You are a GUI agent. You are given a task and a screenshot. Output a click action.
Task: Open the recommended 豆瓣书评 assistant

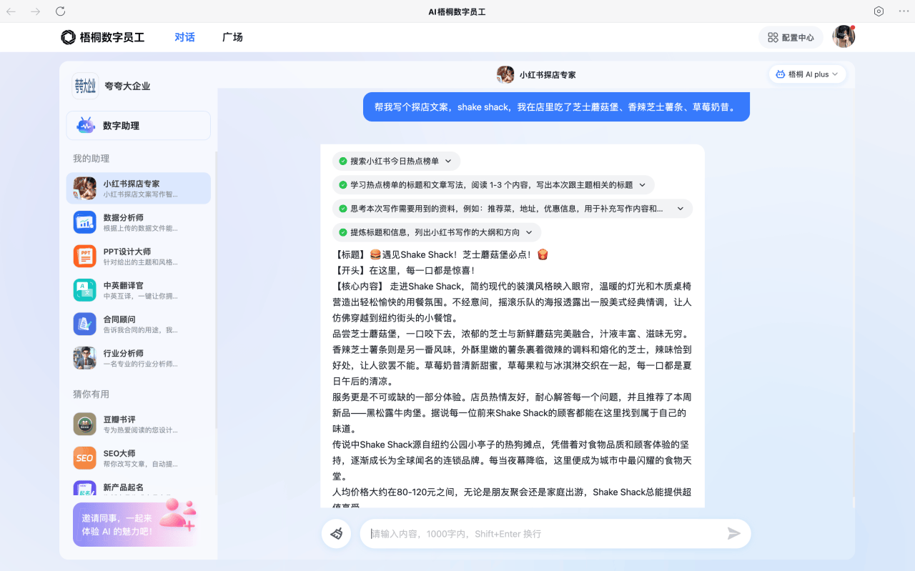pyautogui.click(x=138, y=424)
